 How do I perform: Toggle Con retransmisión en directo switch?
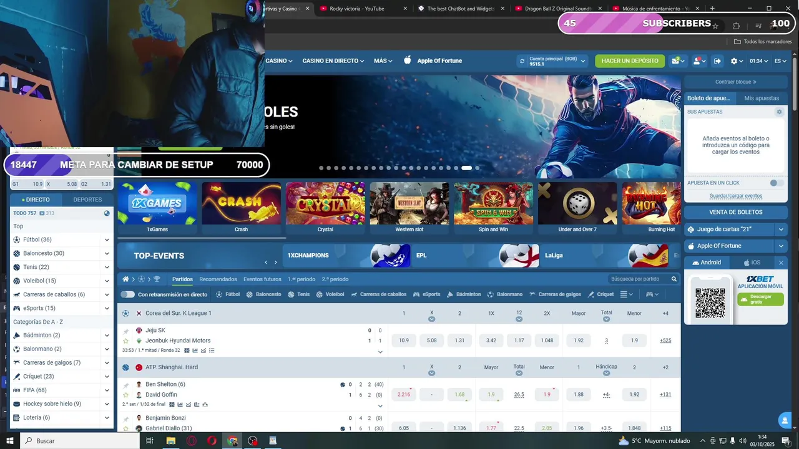(127, 294)
